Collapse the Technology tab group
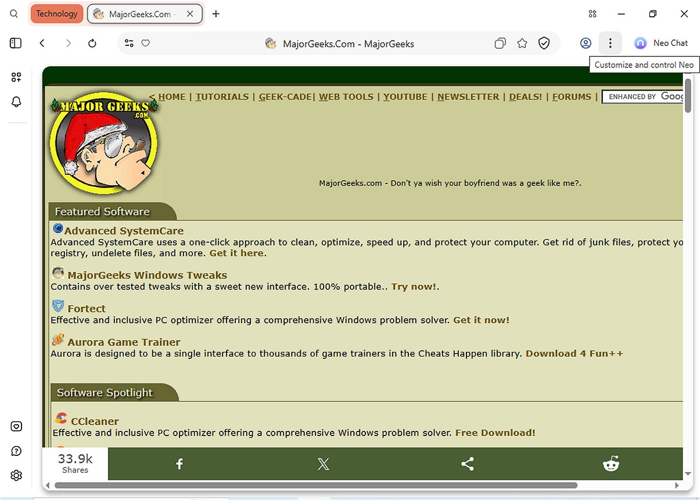The height and width of the screenshot is (500, 700). tap(56, 13)
